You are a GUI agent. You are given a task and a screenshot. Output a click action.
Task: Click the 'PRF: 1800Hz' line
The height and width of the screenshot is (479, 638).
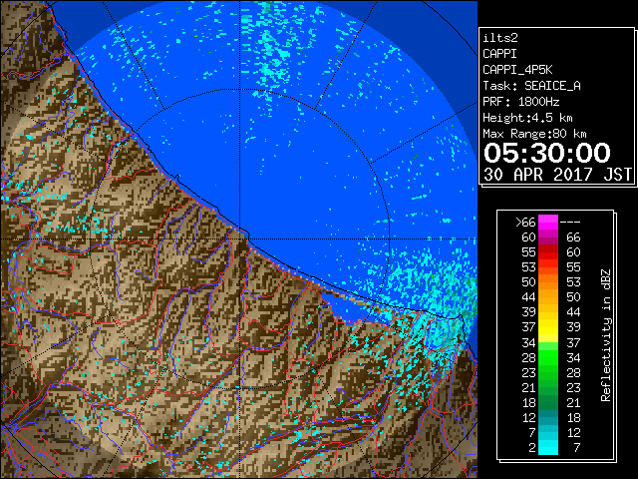point(521,102)
